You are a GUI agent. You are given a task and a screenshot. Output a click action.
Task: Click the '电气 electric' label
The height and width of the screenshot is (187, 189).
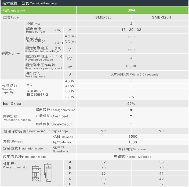pos(63,142)
